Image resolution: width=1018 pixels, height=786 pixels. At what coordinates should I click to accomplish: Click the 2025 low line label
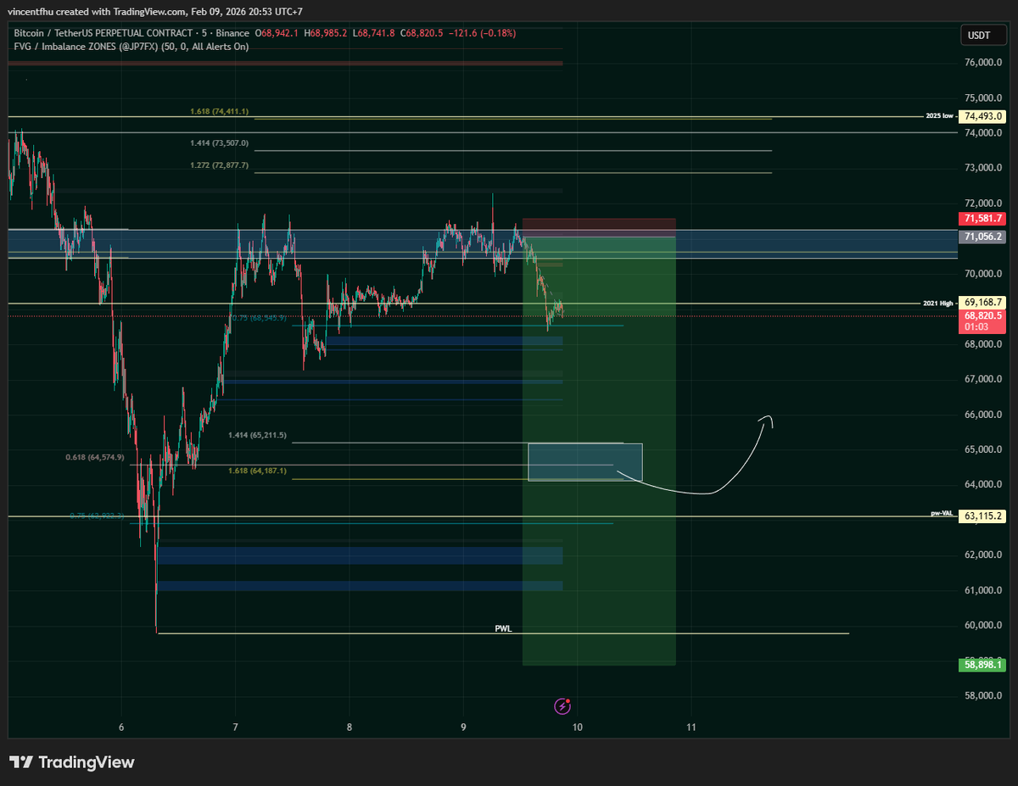click(940, 116)
